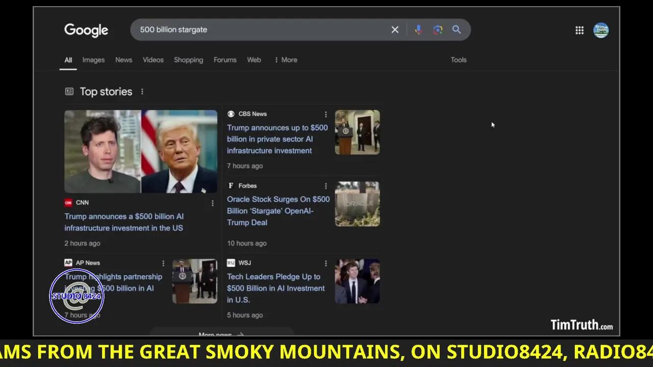653x367 pixels.
Task: Open the Google account profile avatar
Action: [x=601, y=30]
